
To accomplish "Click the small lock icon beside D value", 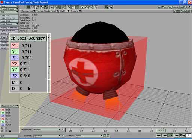I will pyautogui.click(x=10, y=131).
